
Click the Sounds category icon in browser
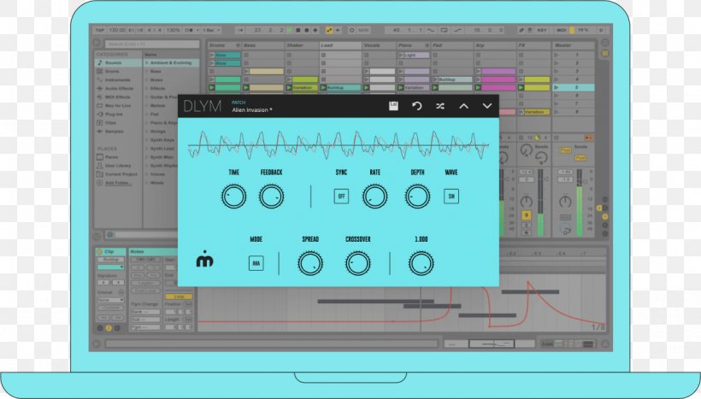pos(99,62)
